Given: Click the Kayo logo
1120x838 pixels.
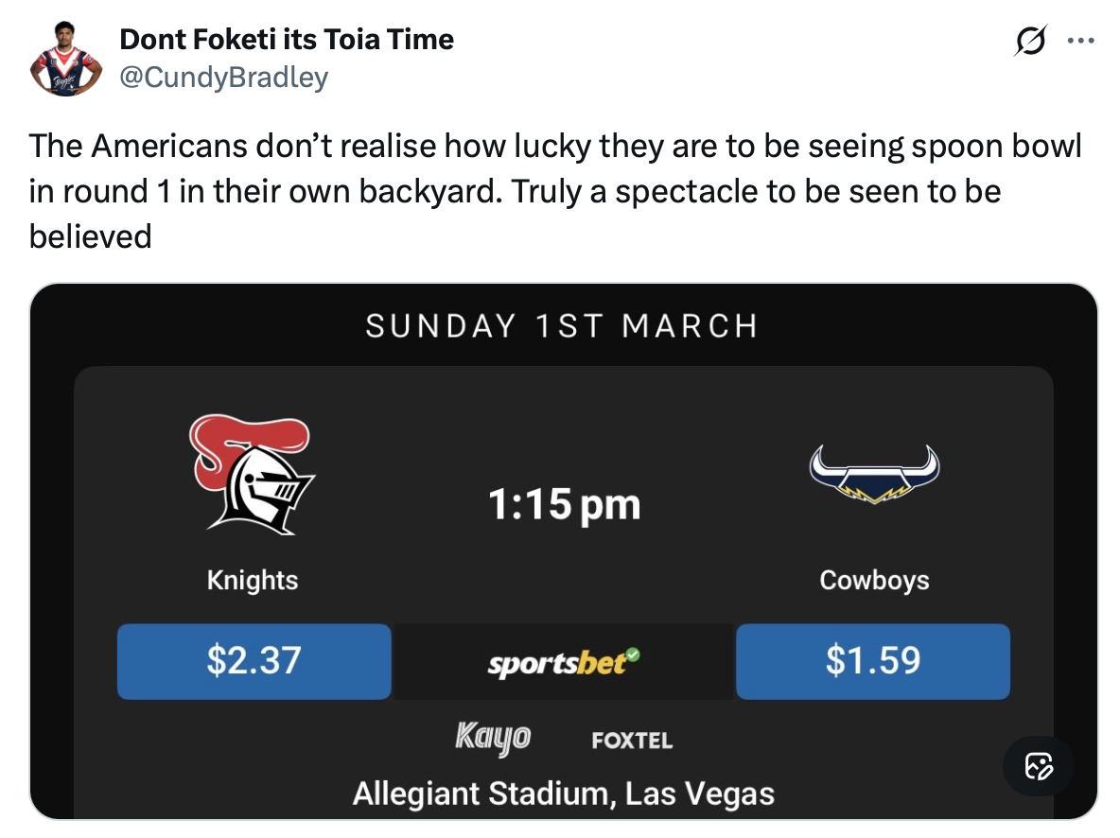Looking at the screenshot, I should click(492, 737).
